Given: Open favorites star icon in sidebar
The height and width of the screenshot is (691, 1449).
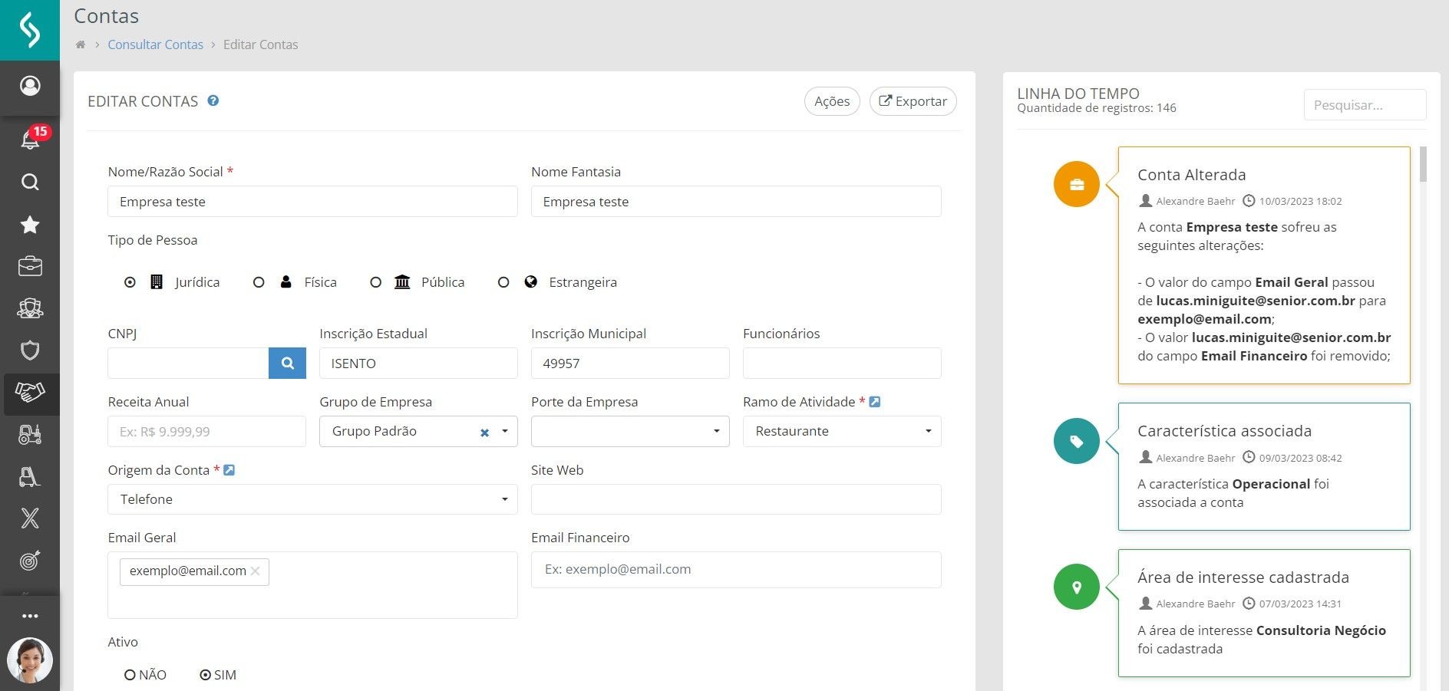Looking at the screenshot, I should (30, 225).
